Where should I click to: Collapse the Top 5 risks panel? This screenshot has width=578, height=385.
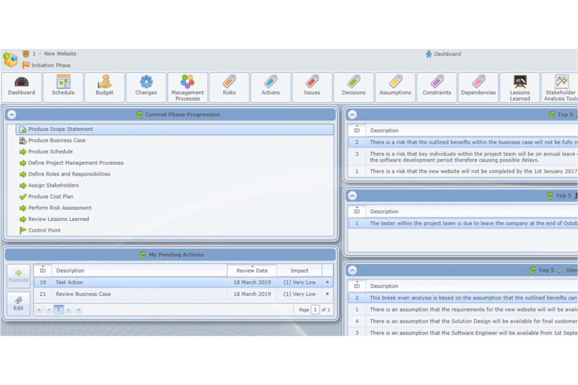[x=353, y=114]
